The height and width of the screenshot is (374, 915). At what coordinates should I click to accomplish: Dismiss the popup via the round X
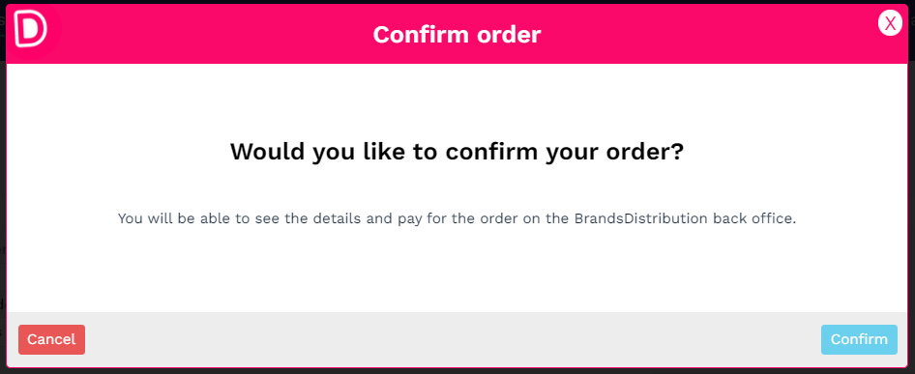coord(890,24)
